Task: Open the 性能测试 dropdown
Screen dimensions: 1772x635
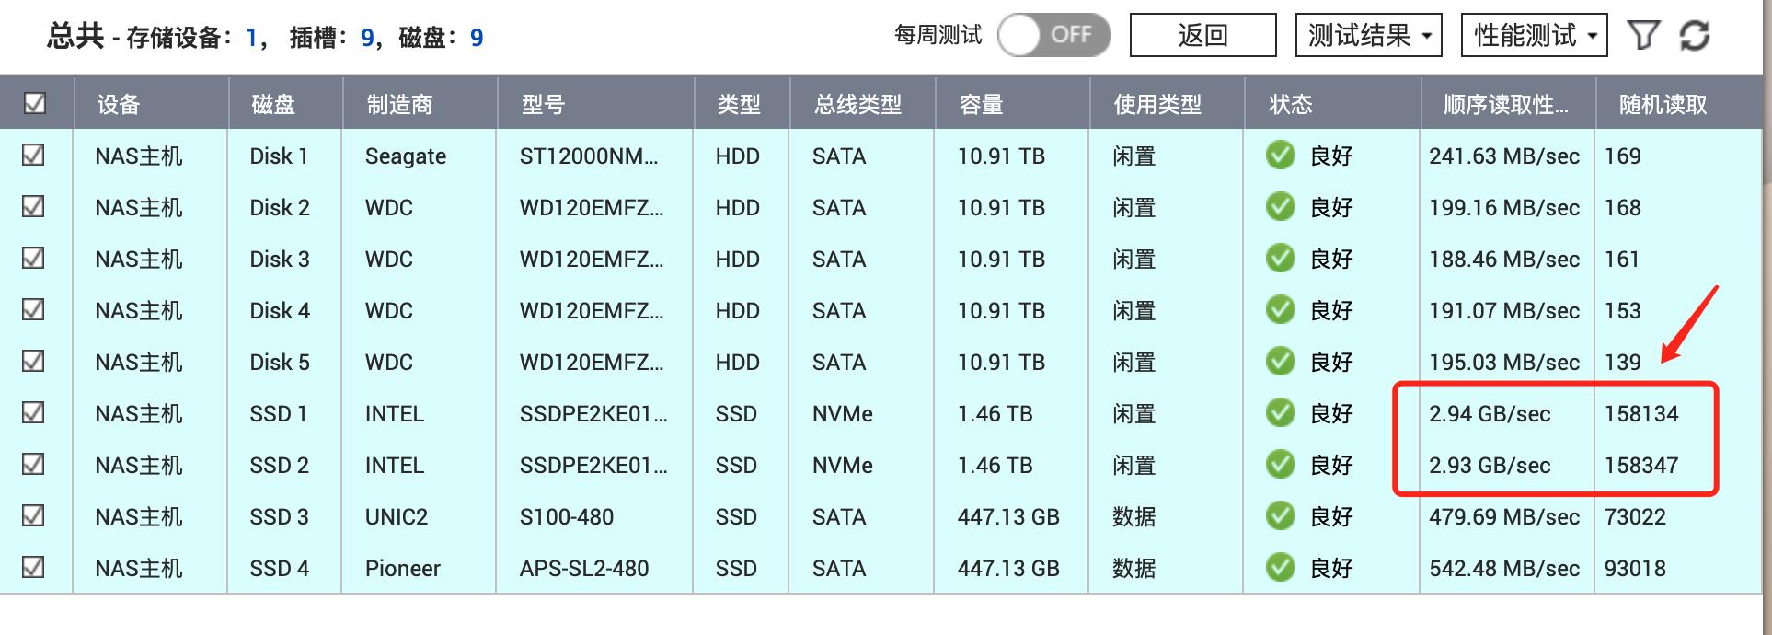Action: coord(1533,35)
